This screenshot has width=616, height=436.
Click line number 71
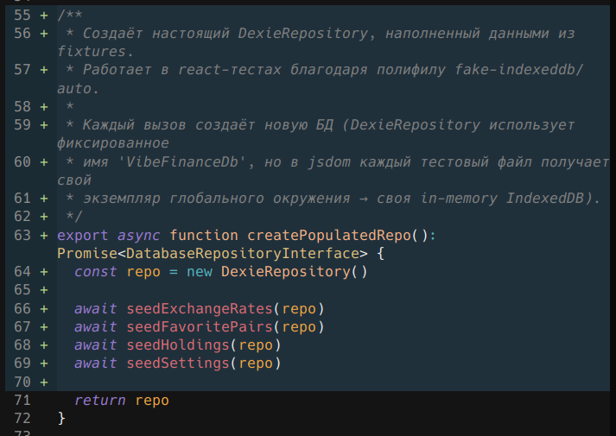(x=22, y=400)
